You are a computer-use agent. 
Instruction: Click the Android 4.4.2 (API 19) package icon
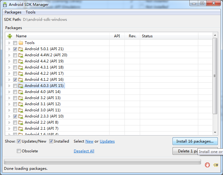[x=21, y=61]
